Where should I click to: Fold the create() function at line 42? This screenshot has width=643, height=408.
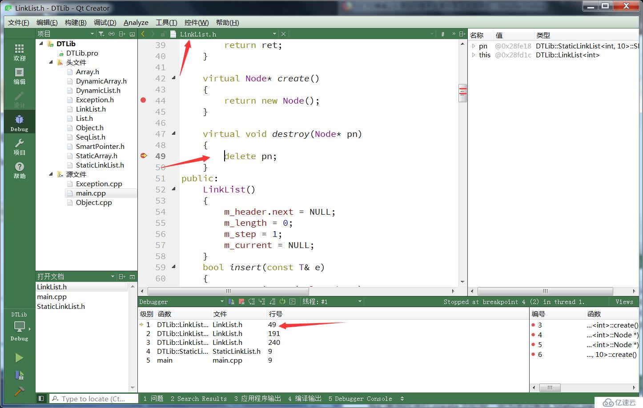coord(173,78)
